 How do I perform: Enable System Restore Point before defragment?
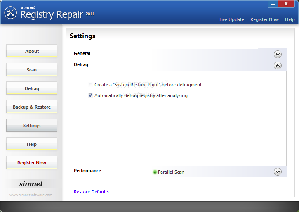(90, 84)
